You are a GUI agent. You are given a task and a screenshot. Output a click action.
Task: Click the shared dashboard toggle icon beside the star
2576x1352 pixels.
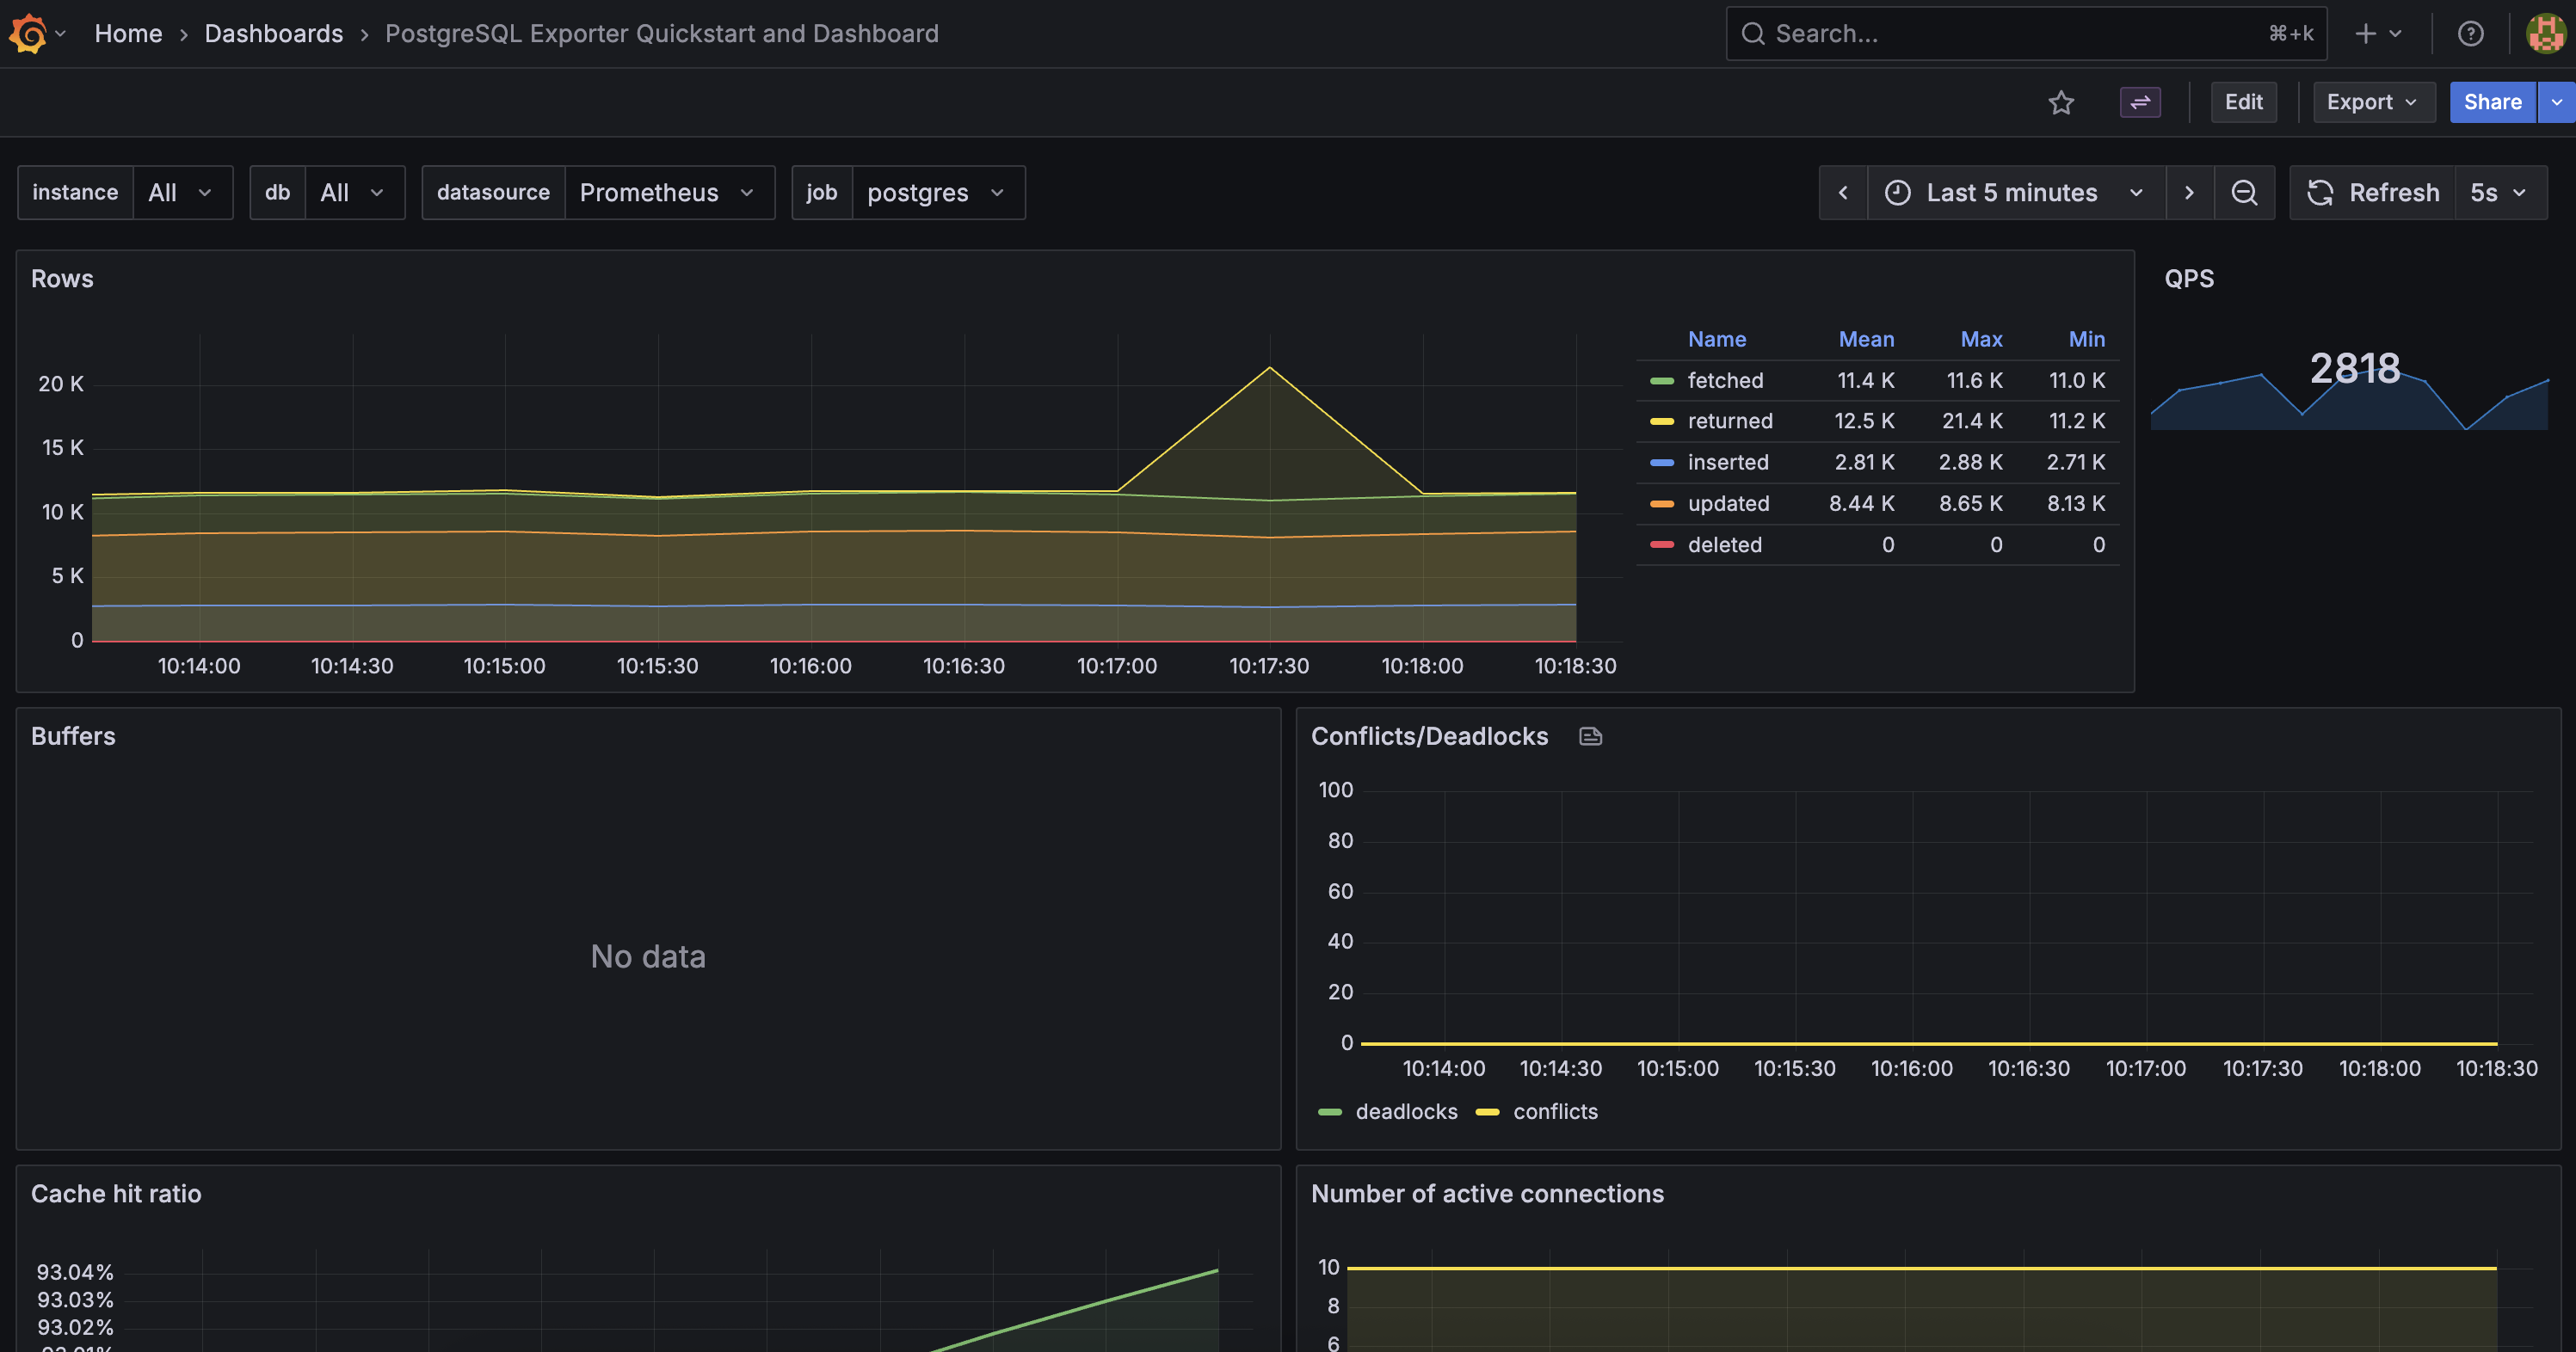point(2139,102)
